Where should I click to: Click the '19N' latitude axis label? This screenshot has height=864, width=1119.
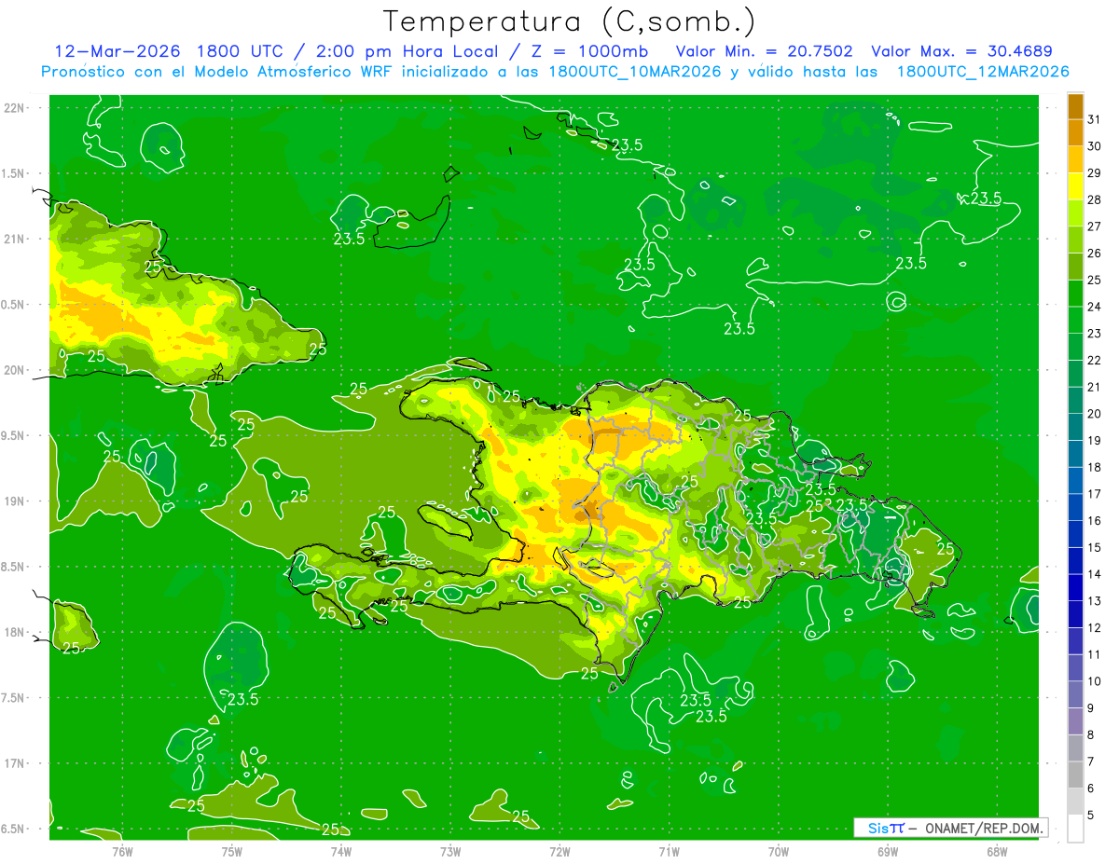(16, 501)
